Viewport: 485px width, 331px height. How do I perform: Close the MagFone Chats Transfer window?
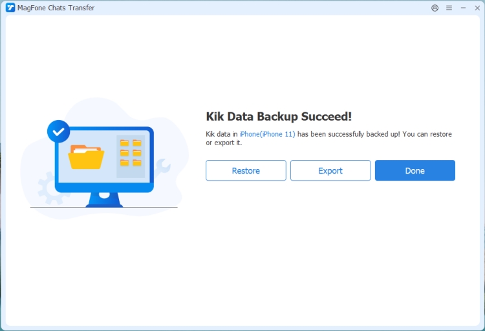(x=477, y=8)
